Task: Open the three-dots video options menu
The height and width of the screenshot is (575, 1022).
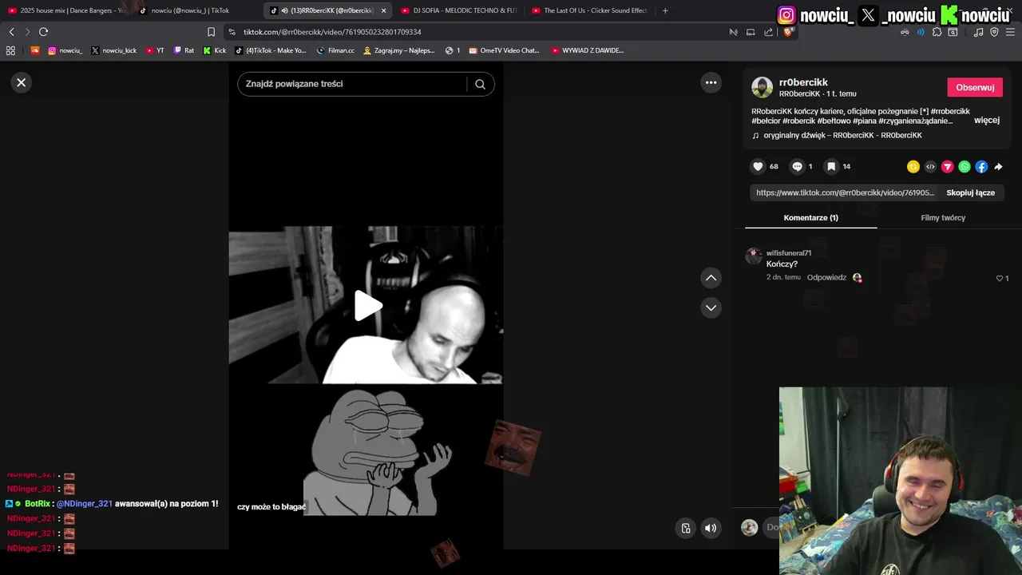Action: [x=711, y=82]
